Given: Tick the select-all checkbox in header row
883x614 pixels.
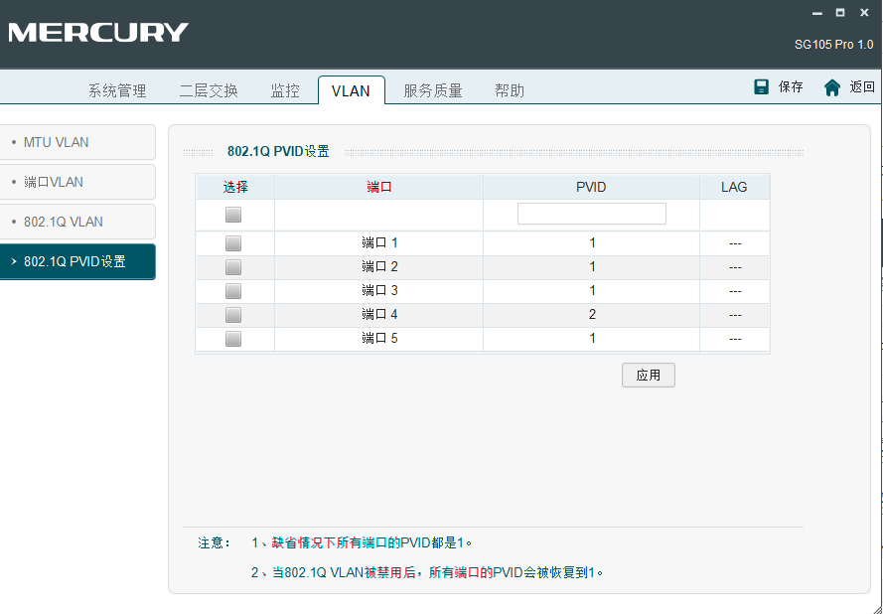Looking at the screenshot, I should [233, 215].
